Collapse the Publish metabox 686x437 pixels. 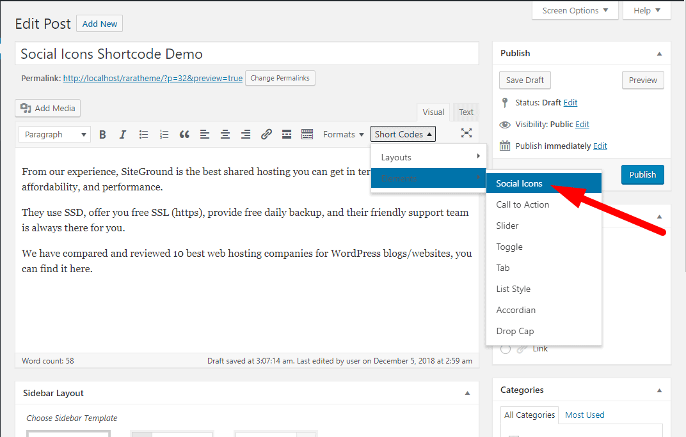pyautogui.click(x=659, y=54)
